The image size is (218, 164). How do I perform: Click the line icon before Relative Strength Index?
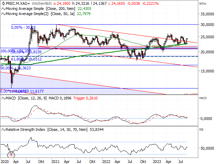coord(3,130)
